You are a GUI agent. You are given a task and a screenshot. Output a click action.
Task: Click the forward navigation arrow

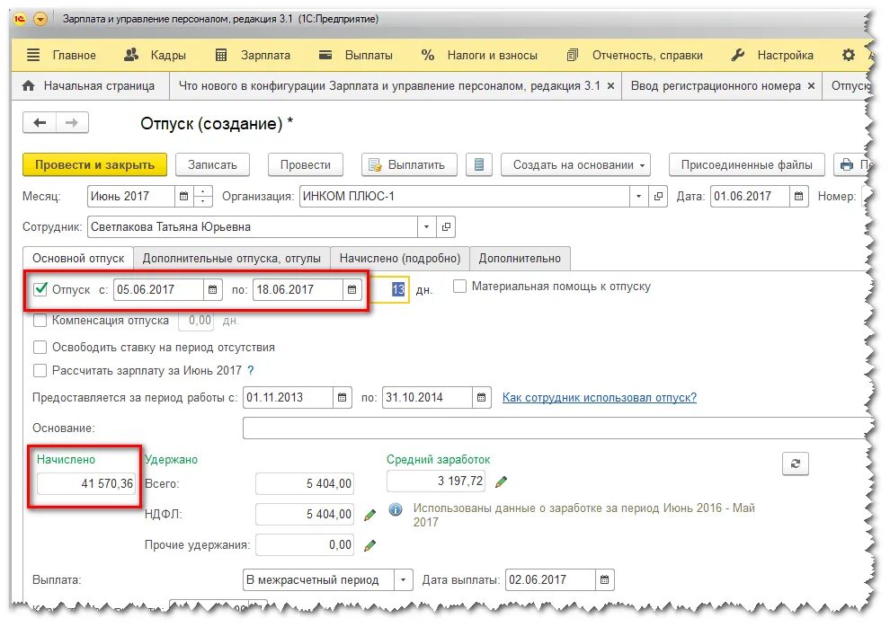(72, 122)
